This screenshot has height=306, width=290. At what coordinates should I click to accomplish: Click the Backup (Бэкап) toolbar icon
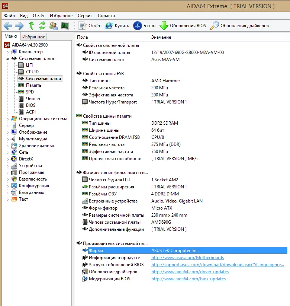pos(138,26)
